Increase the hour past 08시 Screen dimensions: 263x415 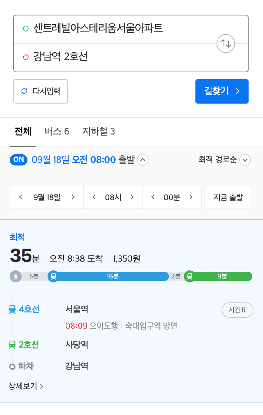click(x=132, y=197)
